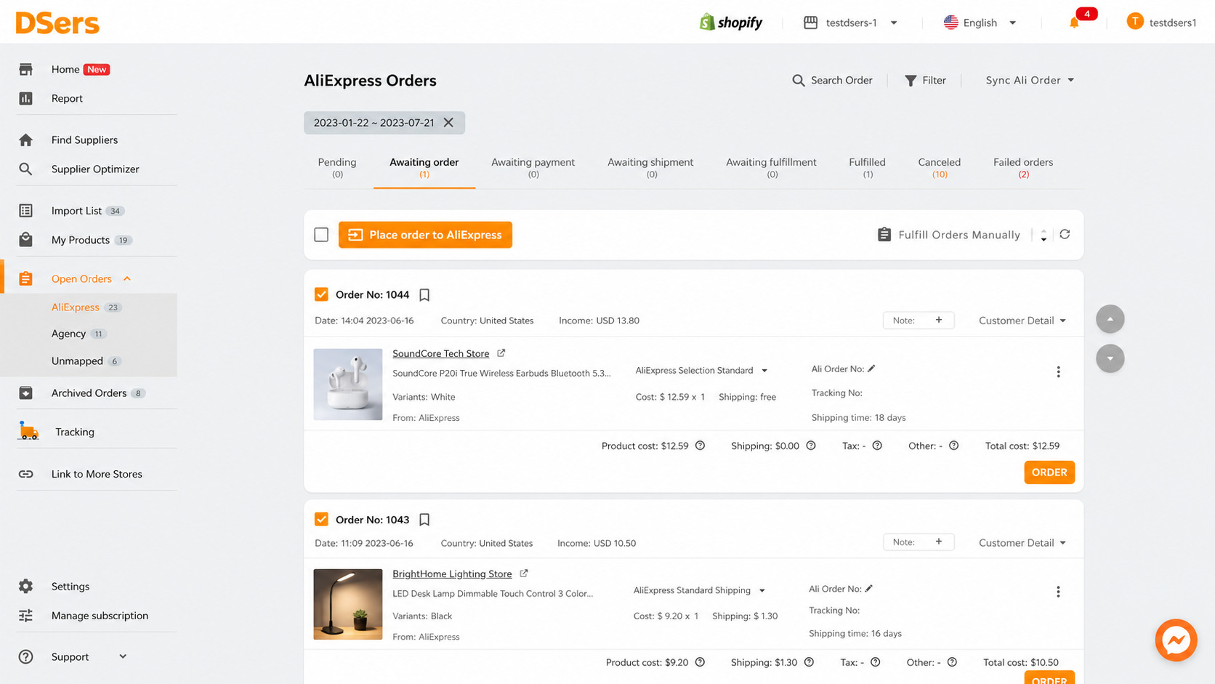Switch to the Awaiting shipment tab
Image resolution: width=1215 pixels, height=684 pixels.
coord(650,167)
